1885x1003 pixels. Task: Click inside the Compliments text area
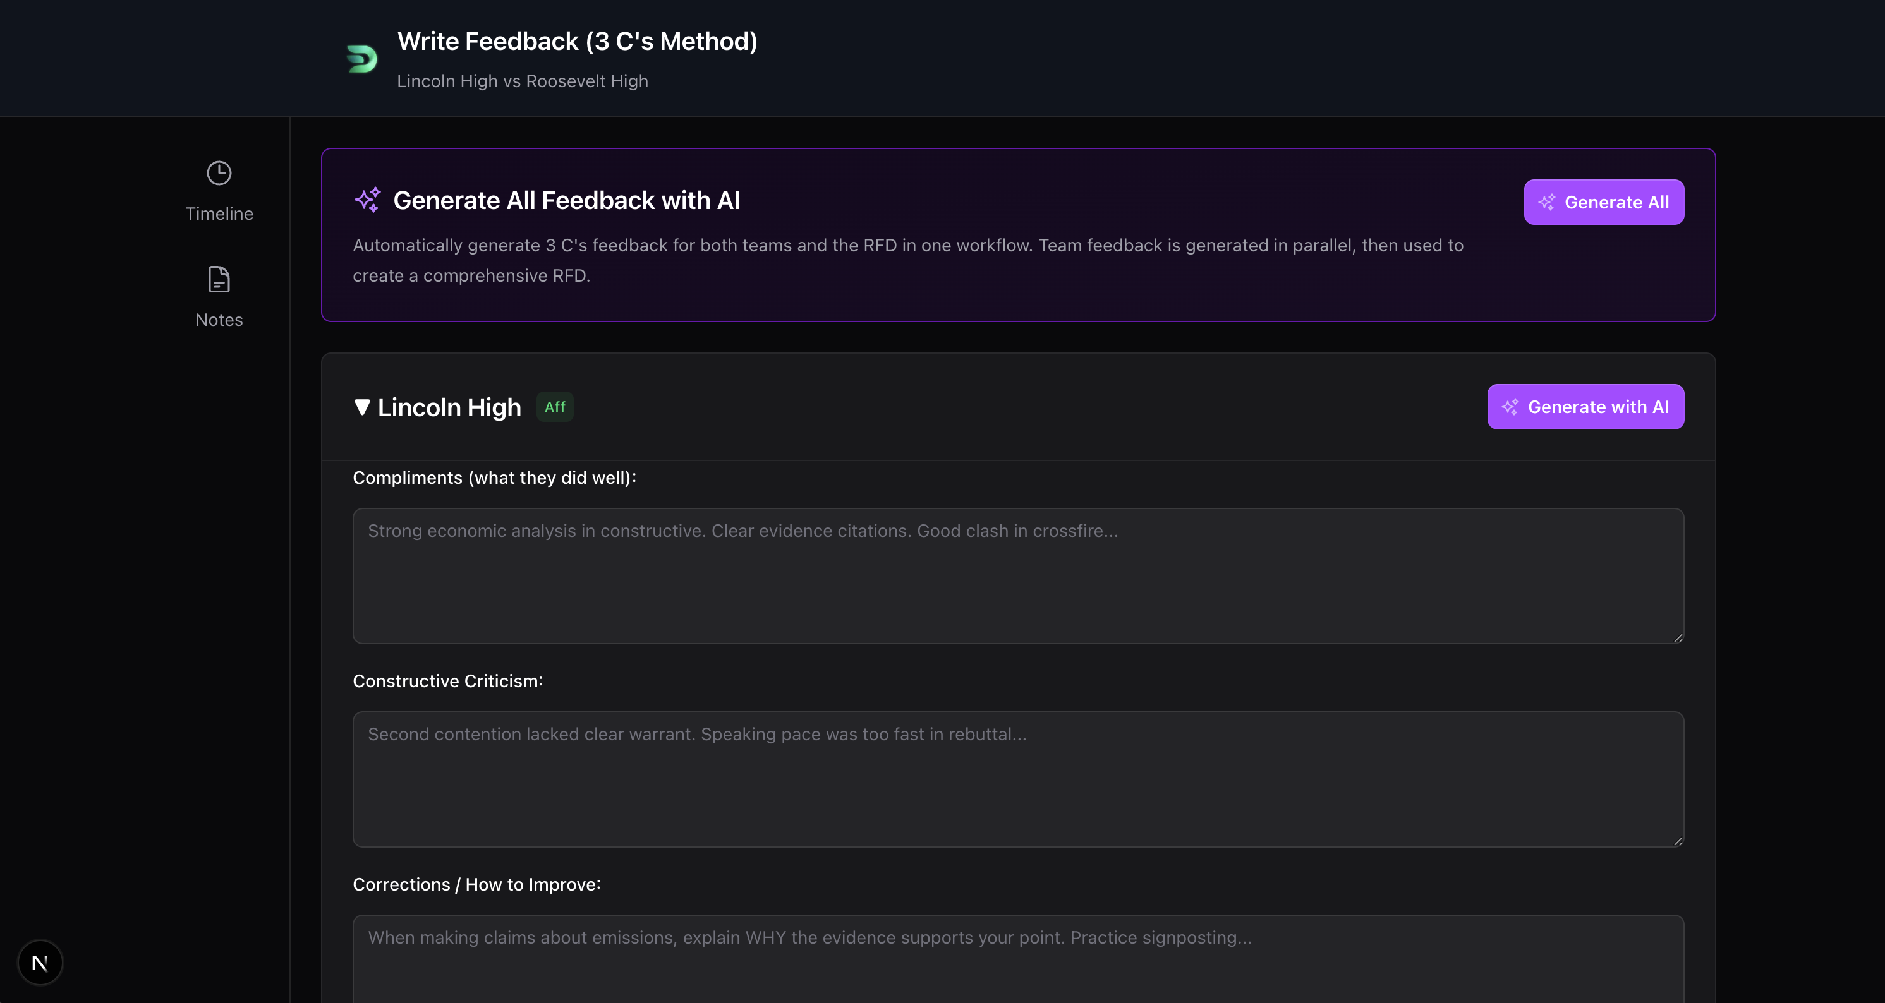1017,576
